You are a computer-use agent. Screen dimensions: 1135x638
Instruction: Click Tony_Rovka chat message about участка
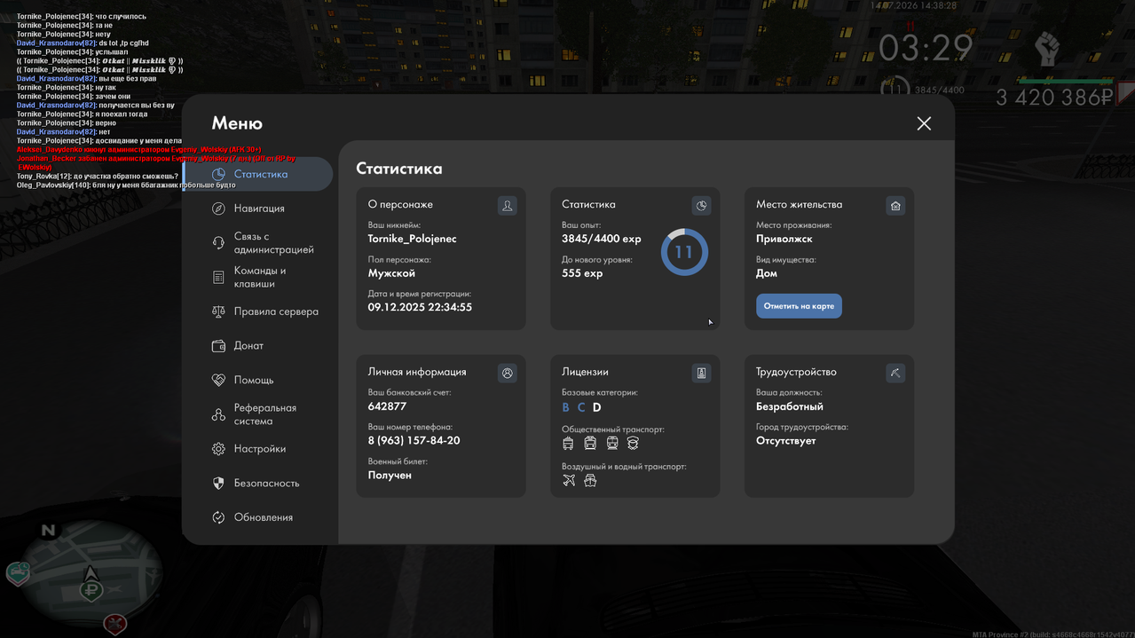pyautogui.click(x=98, y=177)
